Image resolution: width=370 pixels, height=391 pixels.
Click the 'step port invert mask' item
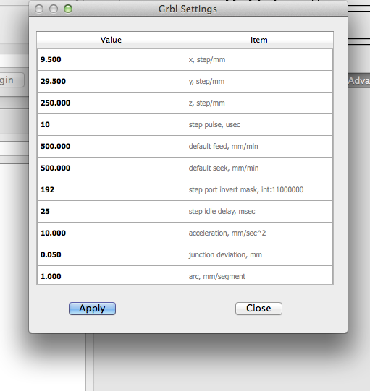click(x=258, y=190)
